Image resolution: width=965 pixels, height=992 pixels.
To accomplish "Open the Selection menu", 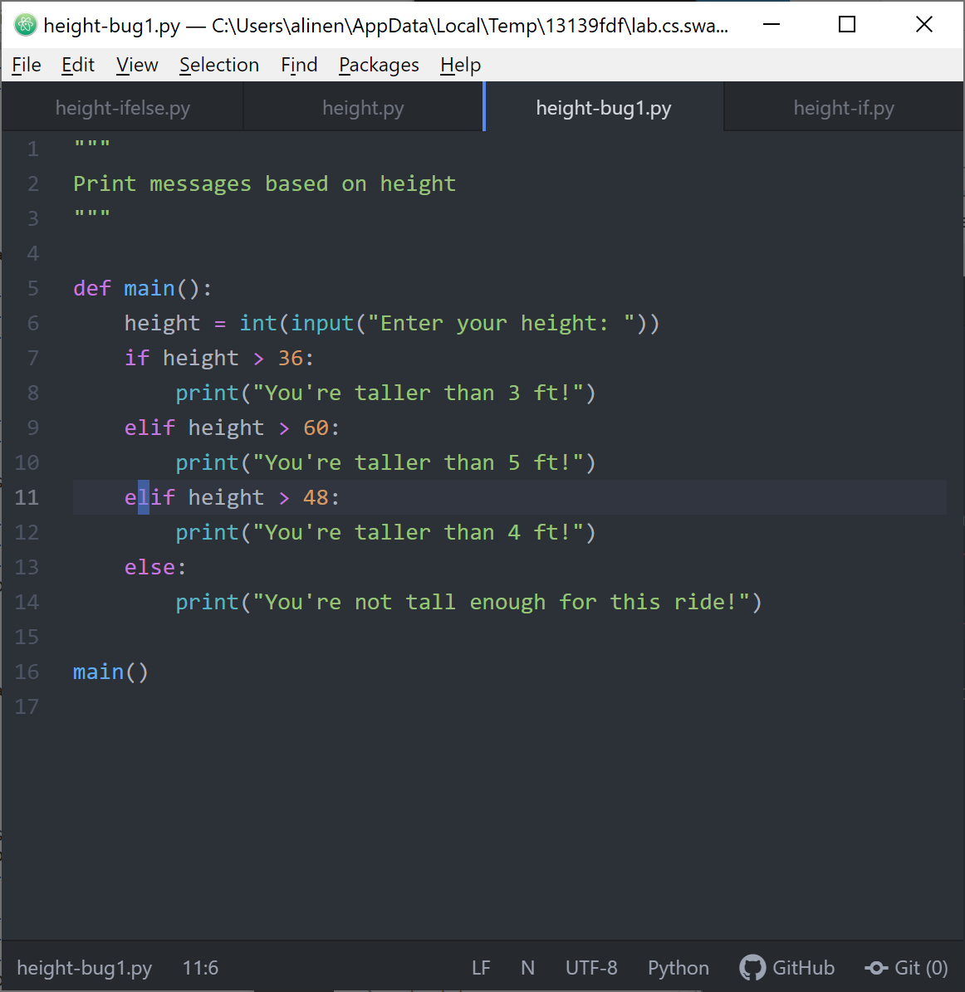I will tap(219, 65).
